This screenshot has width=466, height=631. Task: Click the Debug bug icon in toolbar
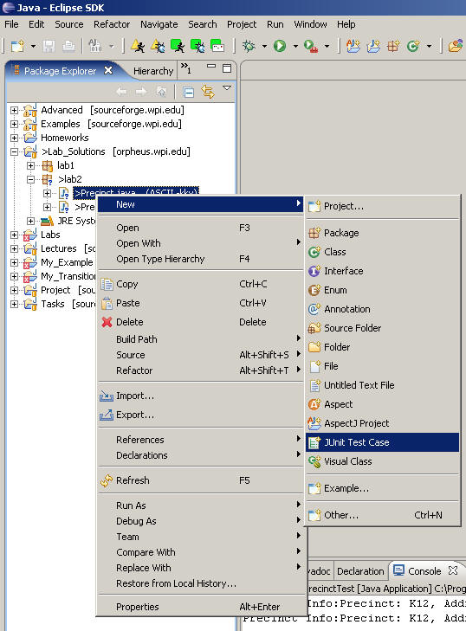pyautogui.click(x=249, y=46)
